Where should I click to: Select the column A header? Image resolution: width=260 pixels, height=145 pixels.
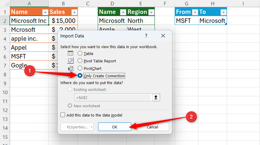tap(29, 3)
